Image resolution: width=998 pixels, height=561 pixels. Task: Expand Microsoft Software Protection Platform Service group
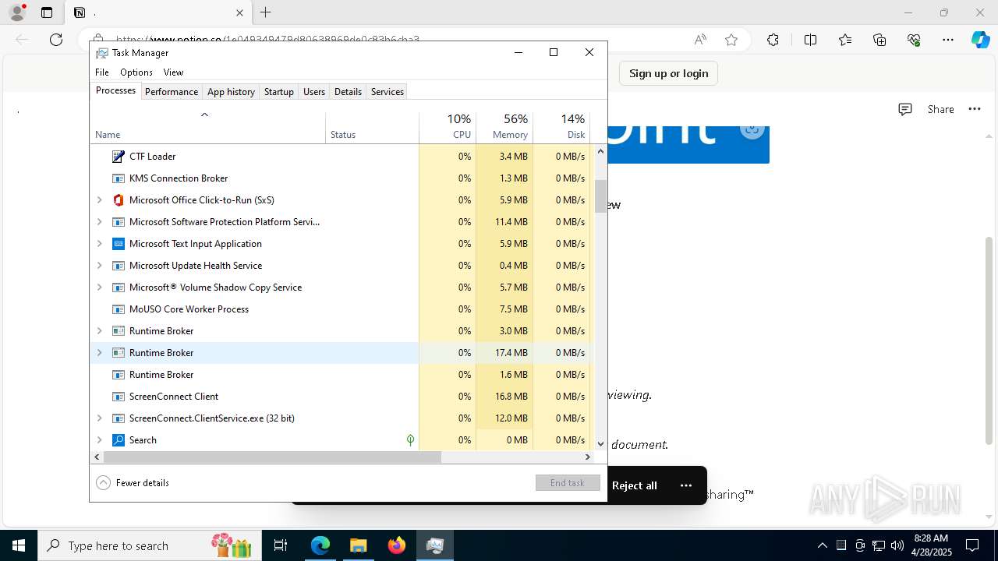pyautogui.click(x=99, y=222)
